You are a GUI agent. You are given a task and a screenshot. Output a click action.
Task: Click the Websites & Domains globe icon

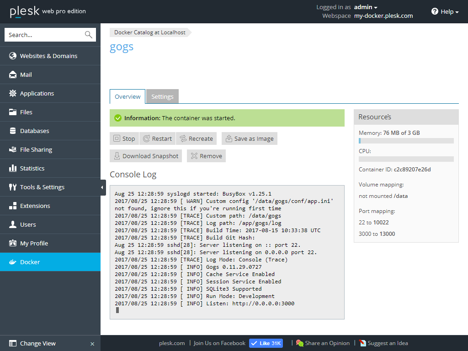click(x=12, y=56)
